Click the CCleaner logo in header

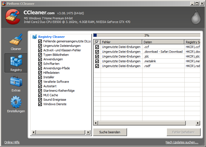pyautogui.click(x=13, y=17)
